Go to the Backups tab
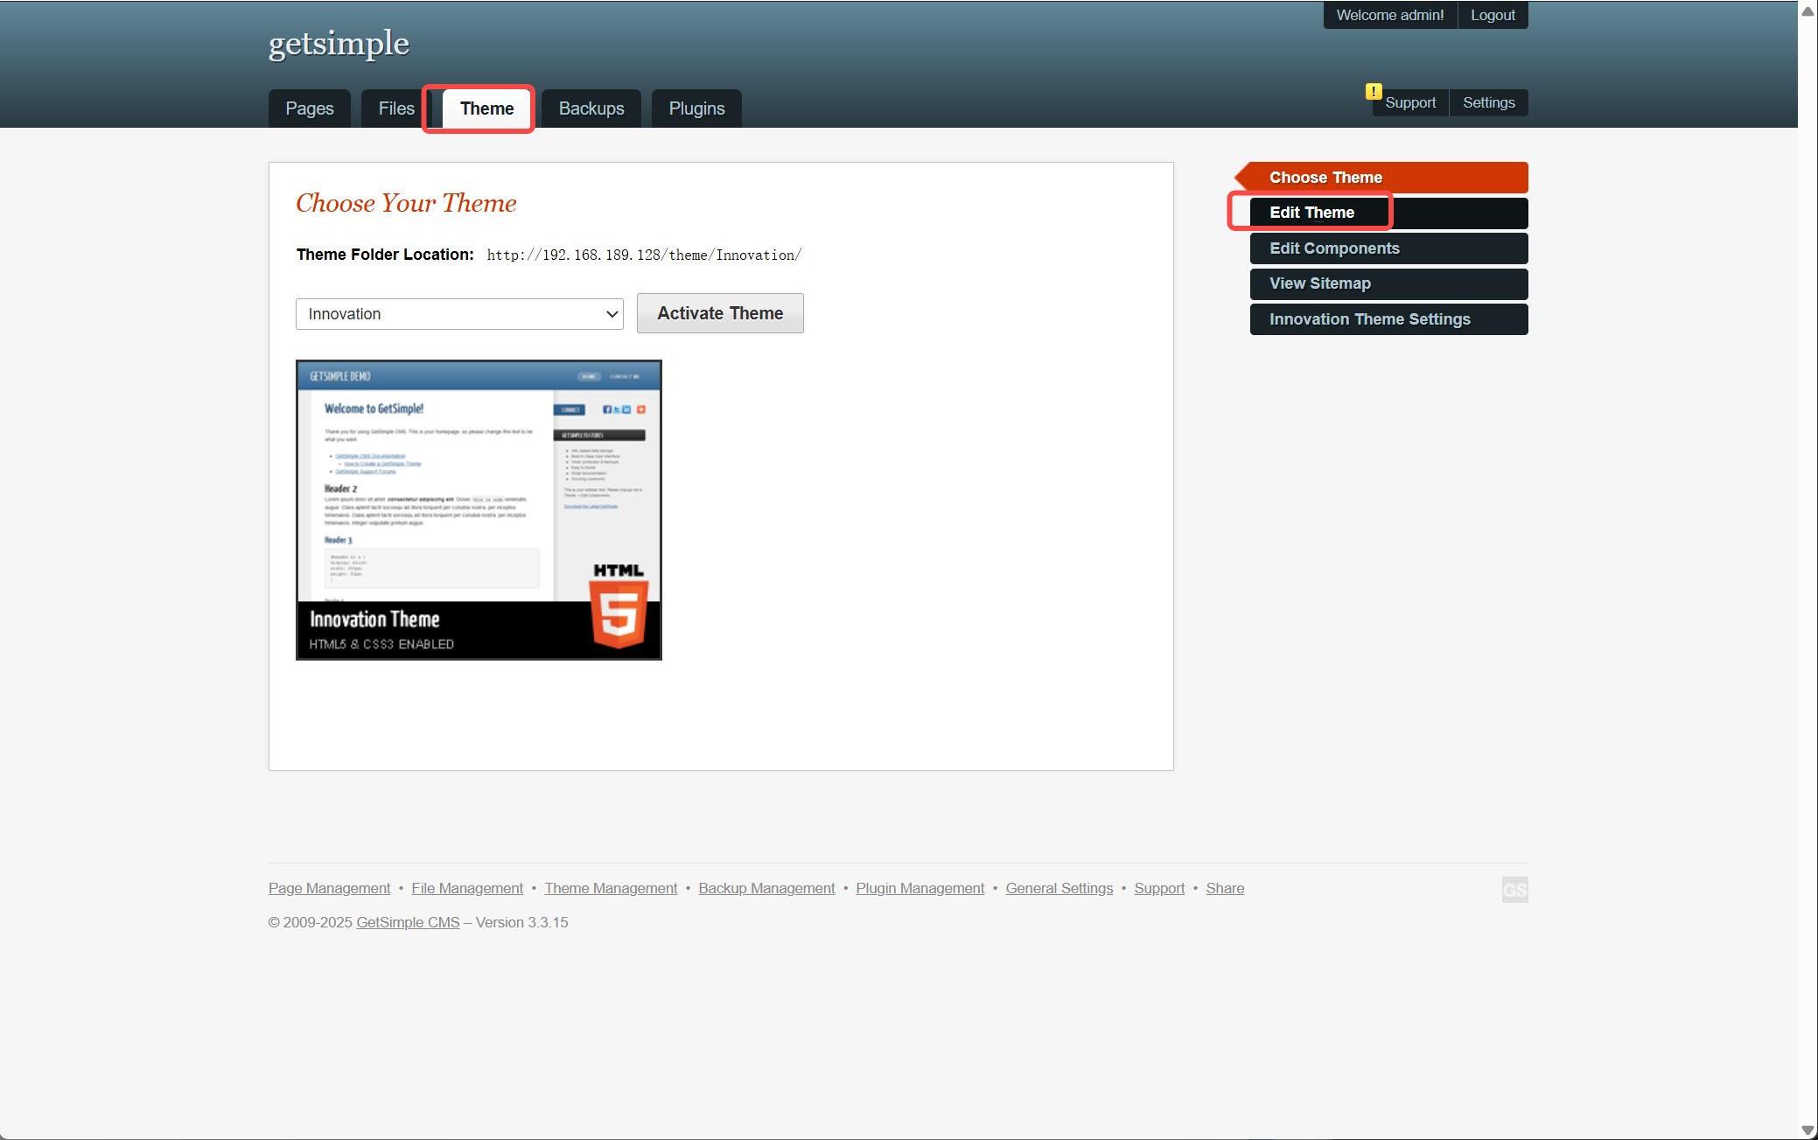1818x1140 pixels. 591,108
